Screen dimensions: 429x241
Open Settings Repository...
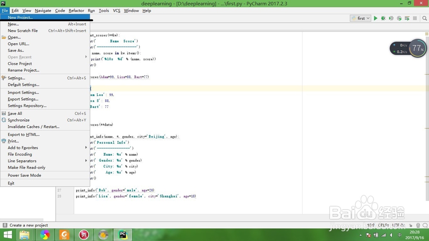(45, 105)
